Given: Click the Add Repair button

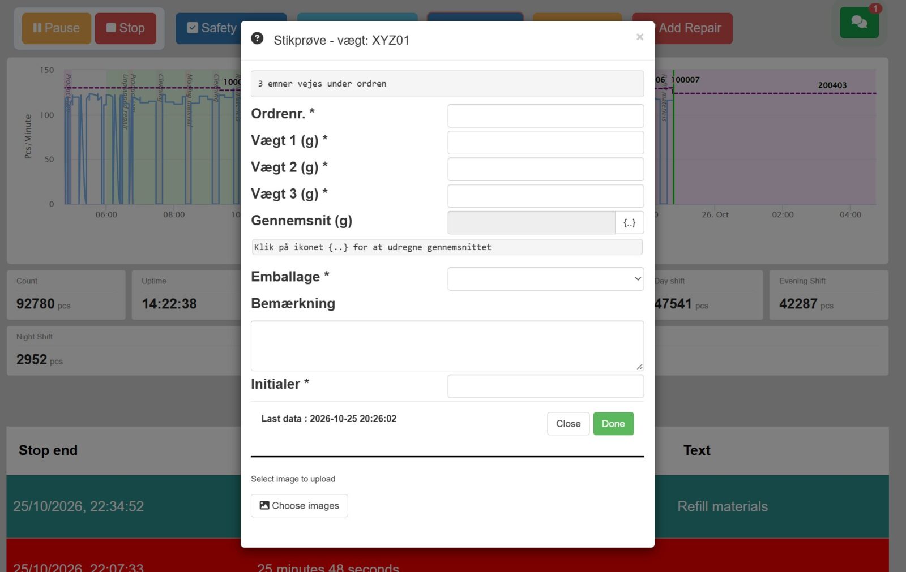Looking at the screenshot, I should click(x=693, y=28).
